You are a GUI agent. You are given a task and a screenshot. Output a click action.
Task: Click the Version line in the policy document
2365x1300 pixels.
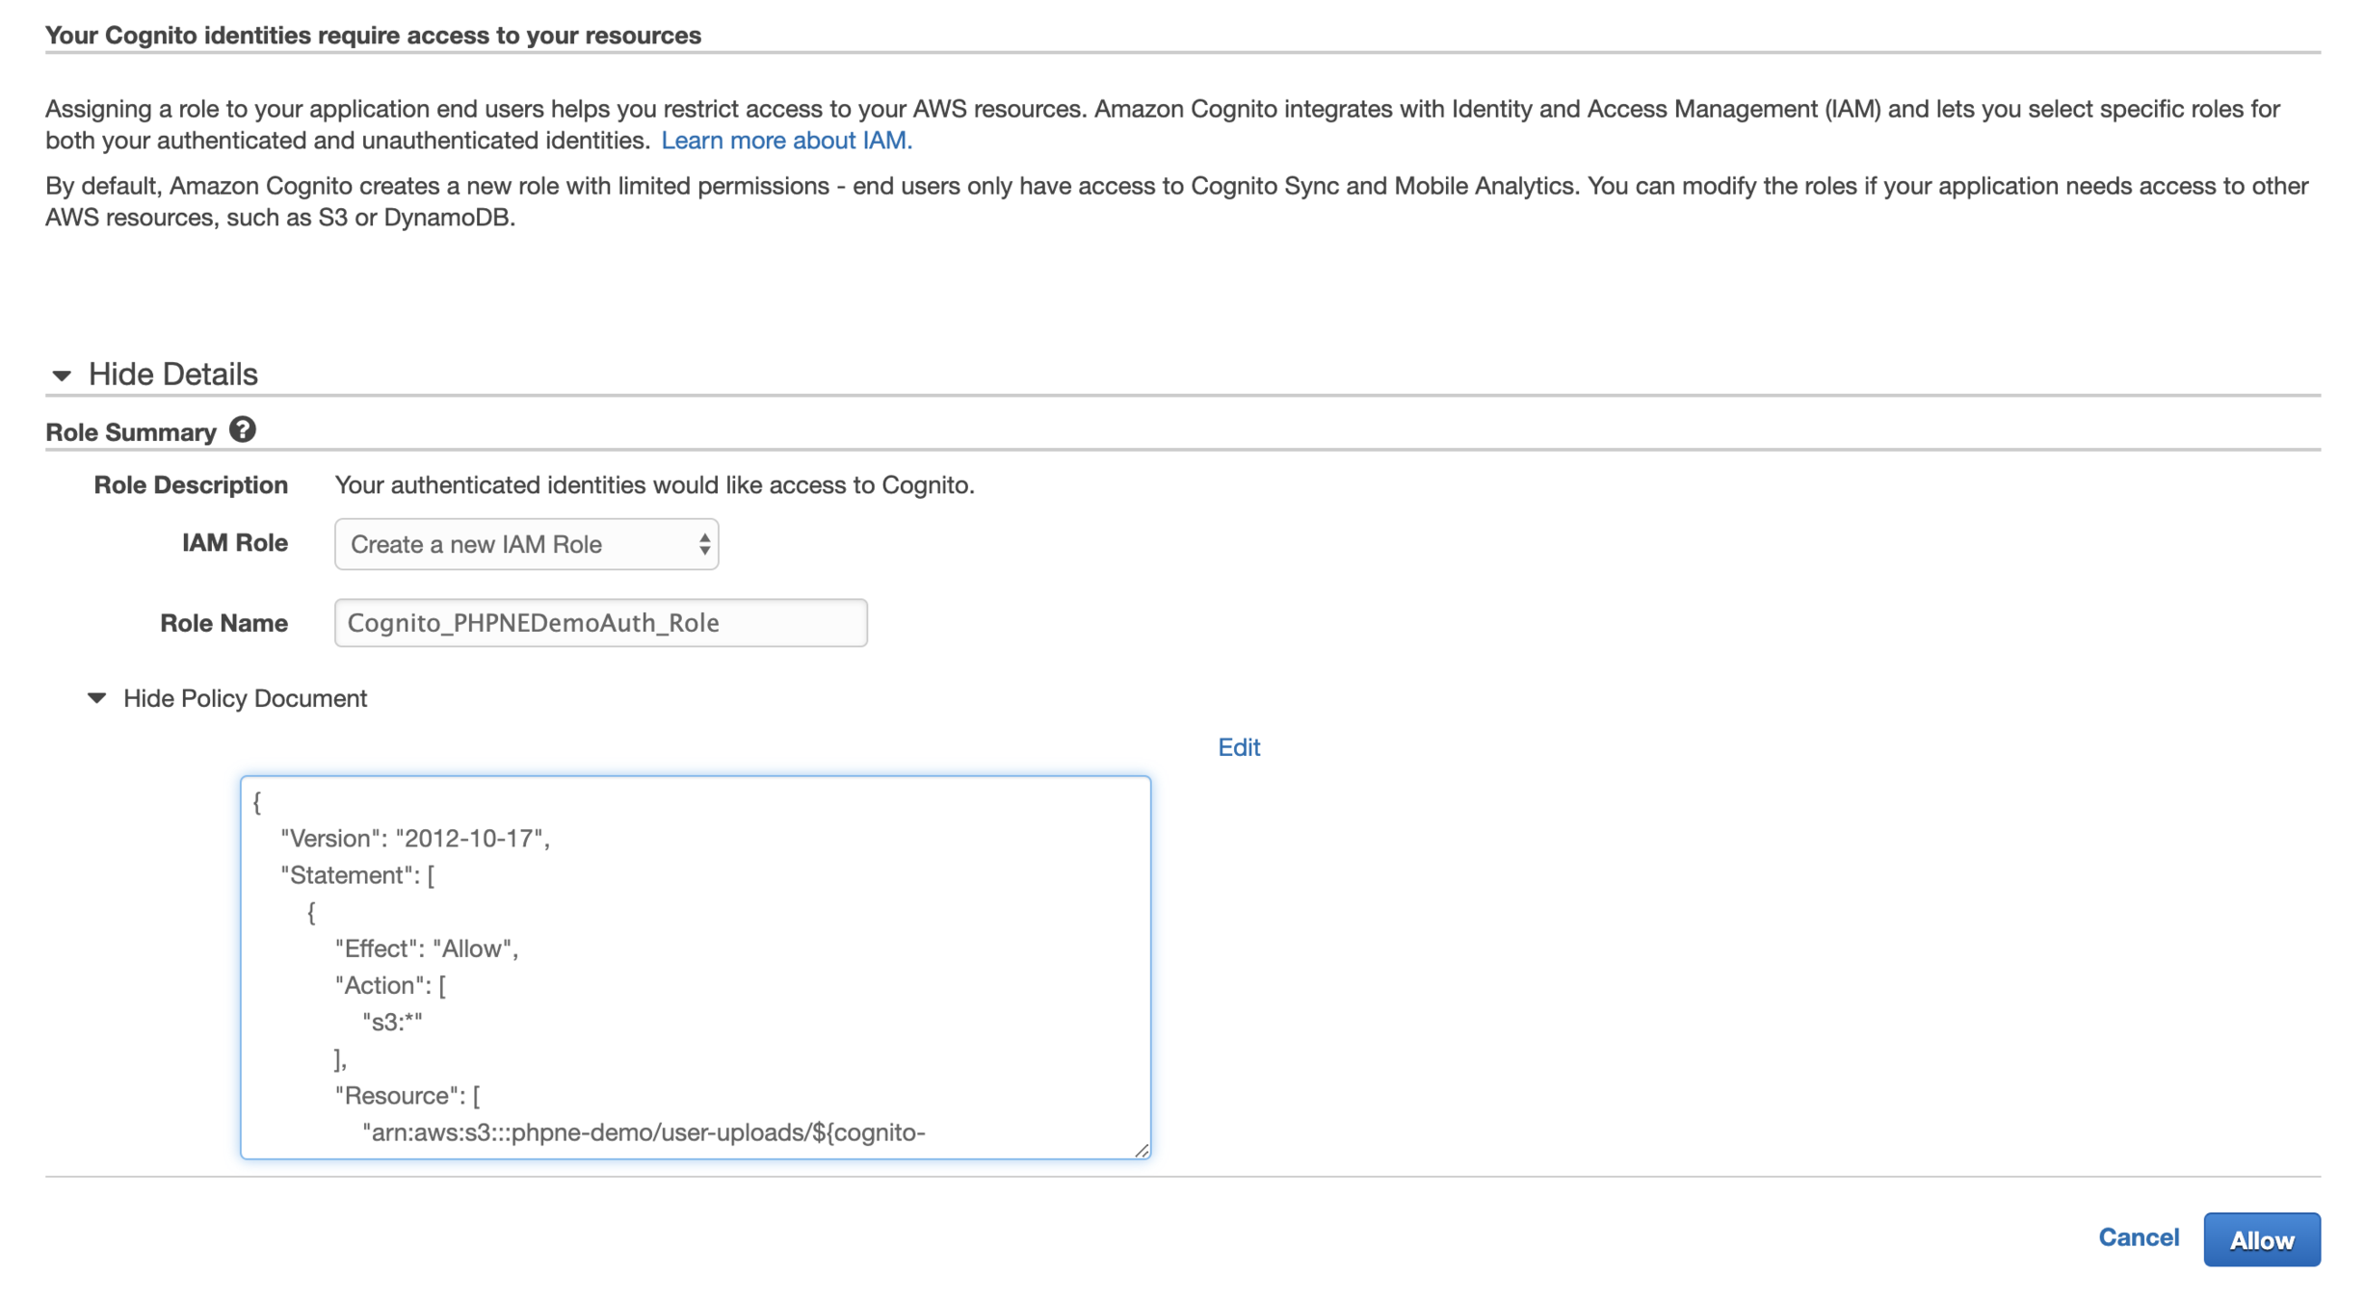[x=414, y=838]
